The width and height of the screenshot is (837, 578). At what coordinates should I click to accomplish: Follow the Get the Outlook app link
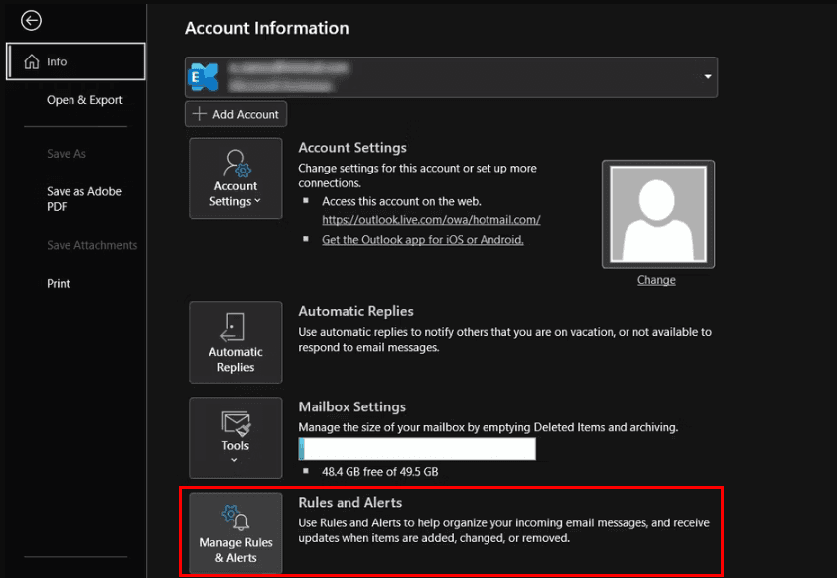click(x=422, y=240)
